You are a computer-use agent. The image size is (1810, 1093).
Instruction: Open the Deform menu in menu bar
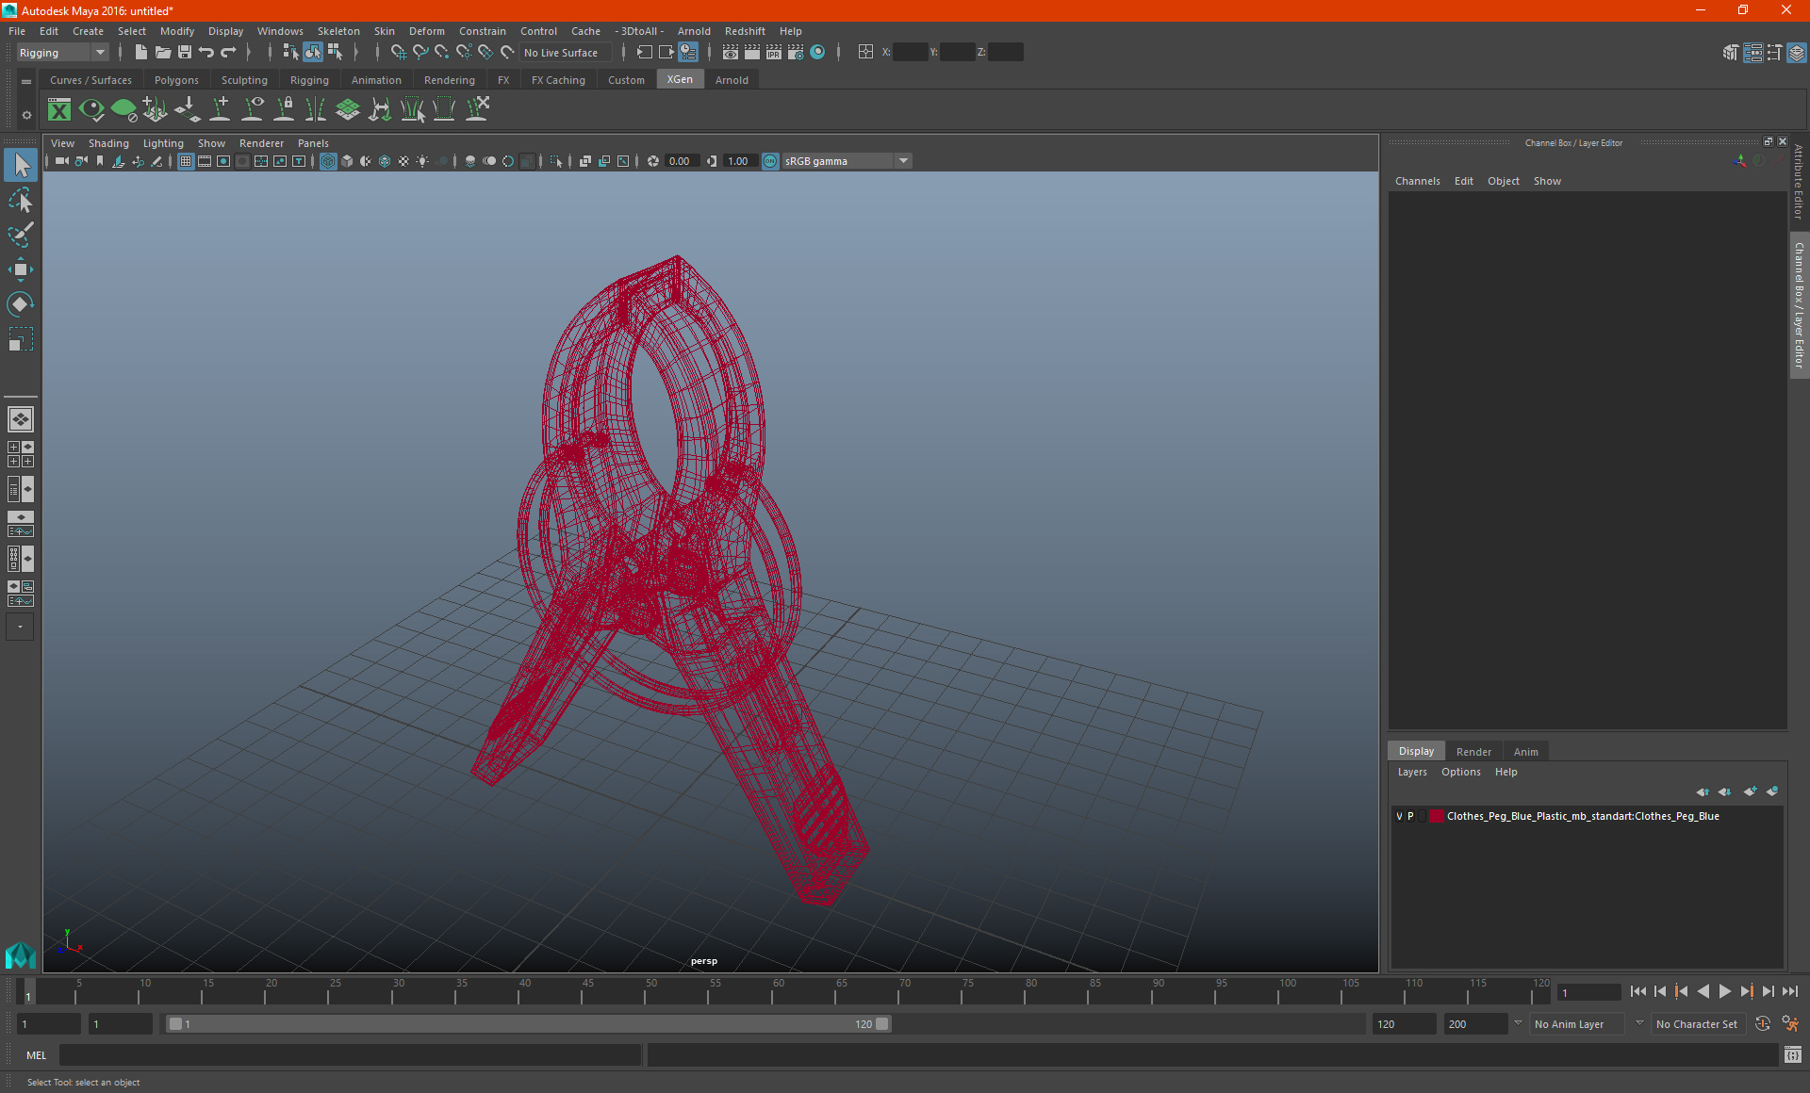point(425,31)
